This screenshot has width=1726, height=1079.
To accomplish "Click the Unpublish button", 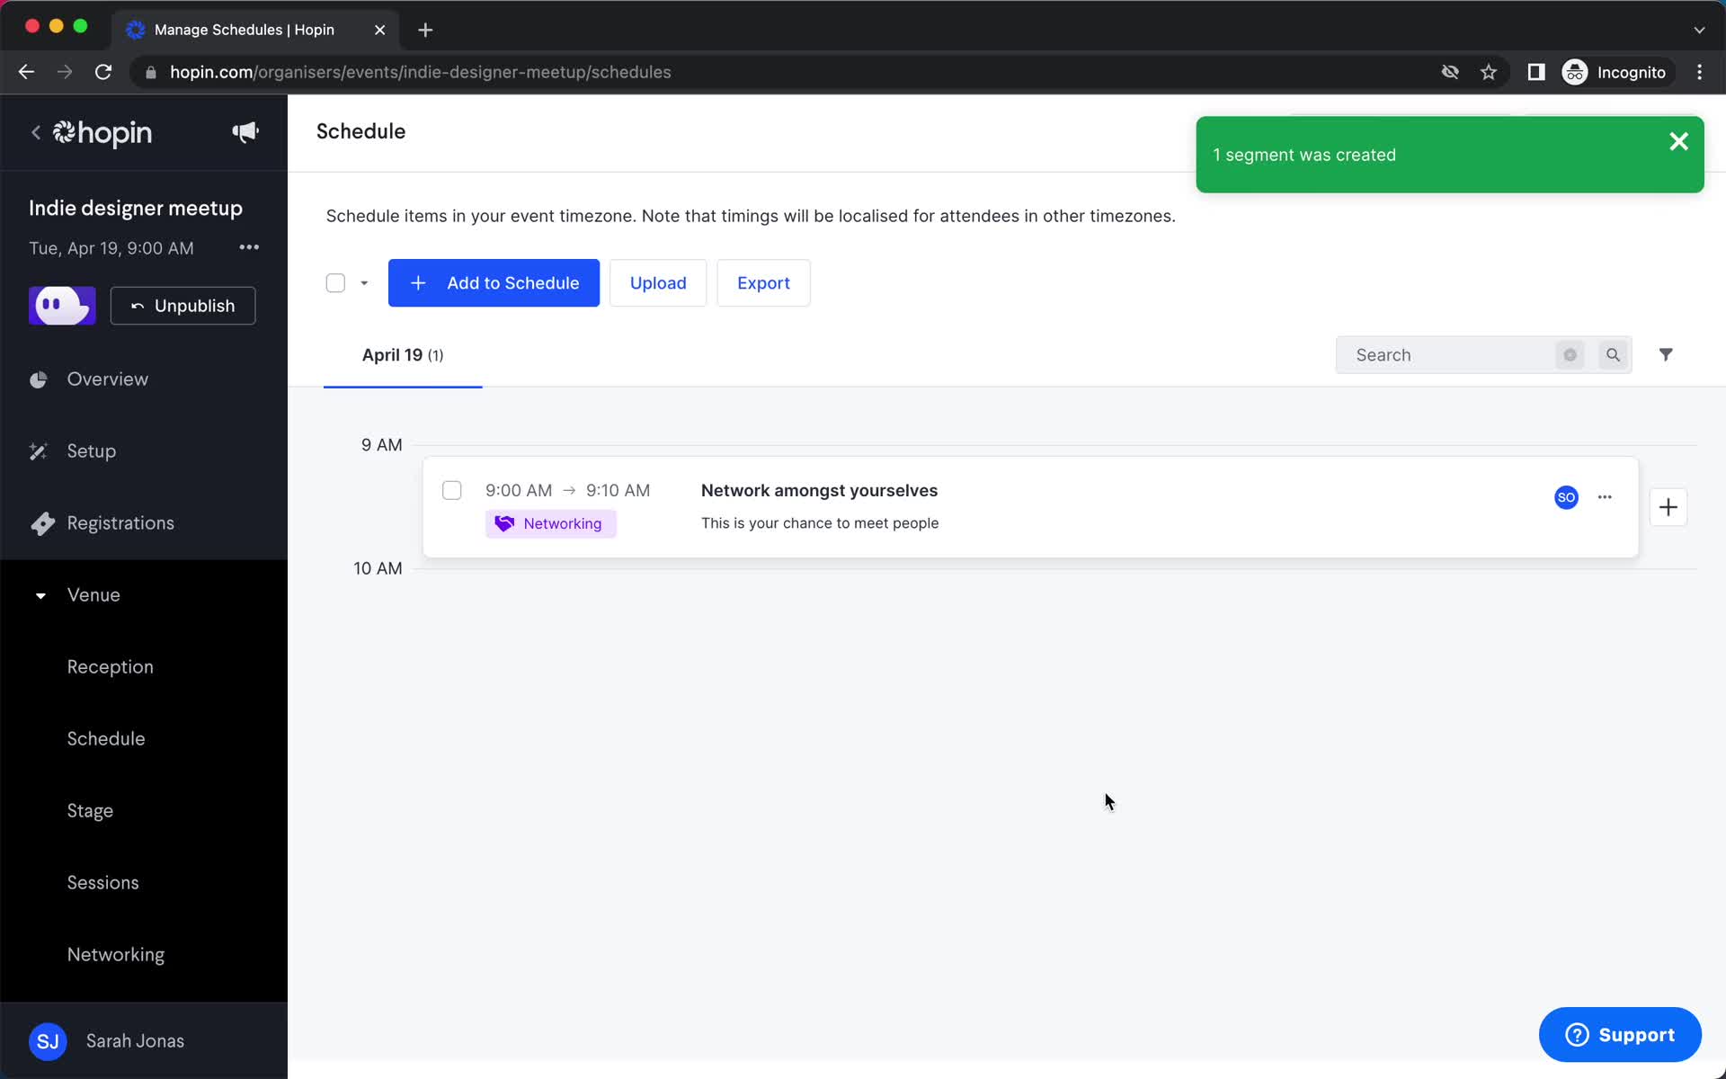I will (182, 305).
